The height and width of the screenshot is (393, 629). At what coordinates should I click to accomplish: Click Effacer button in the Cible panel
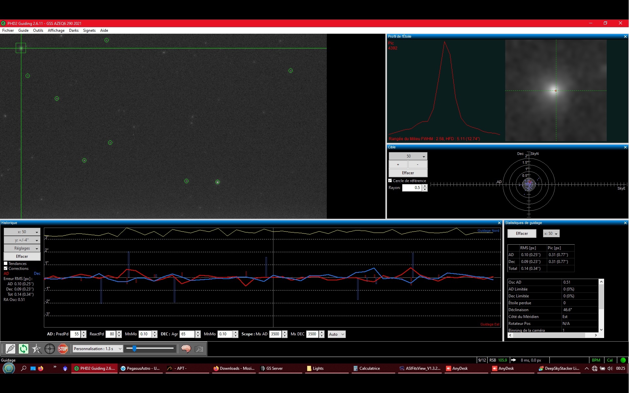408,173
